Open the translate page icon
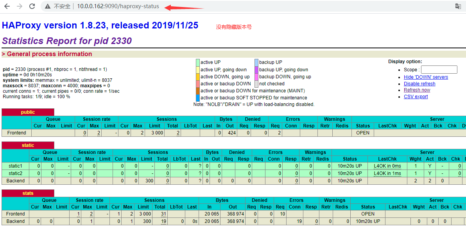The image size is (466, 235). point(458,6)
